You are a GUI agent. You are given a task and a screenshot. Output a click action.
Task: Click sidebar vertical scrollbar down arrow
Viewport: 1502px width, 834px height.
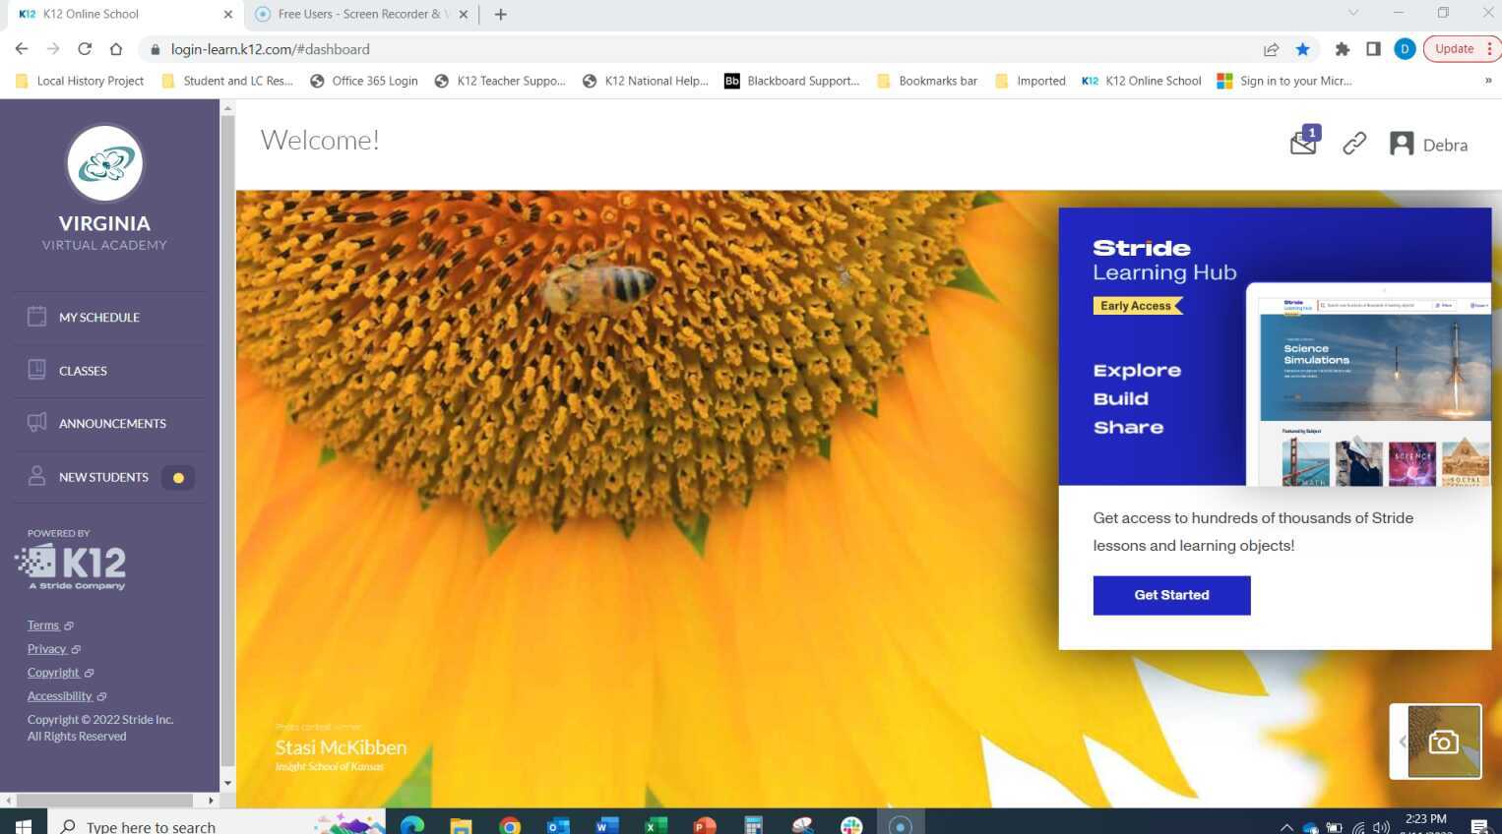[x=228, y=784]
